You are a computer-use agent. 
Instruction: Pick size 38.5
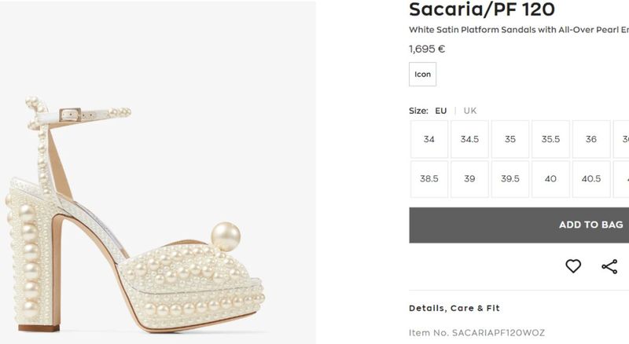[x=429, y=179]
